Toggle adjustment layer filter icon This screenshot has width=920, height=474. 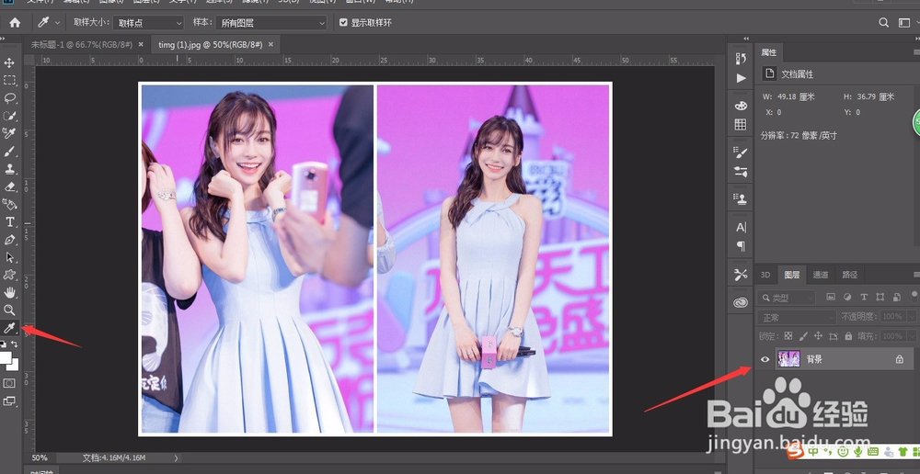pyautogui.click(x=847, y=297)
